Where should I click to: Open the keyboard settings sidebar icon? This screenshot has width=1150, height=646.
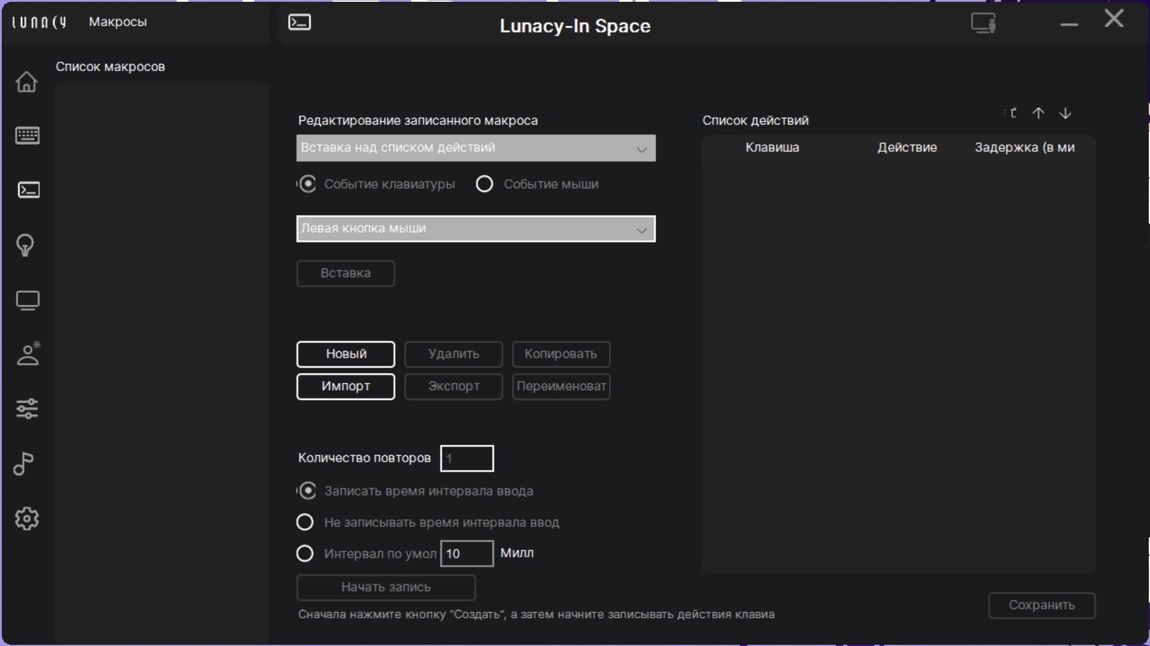[28, 136]
